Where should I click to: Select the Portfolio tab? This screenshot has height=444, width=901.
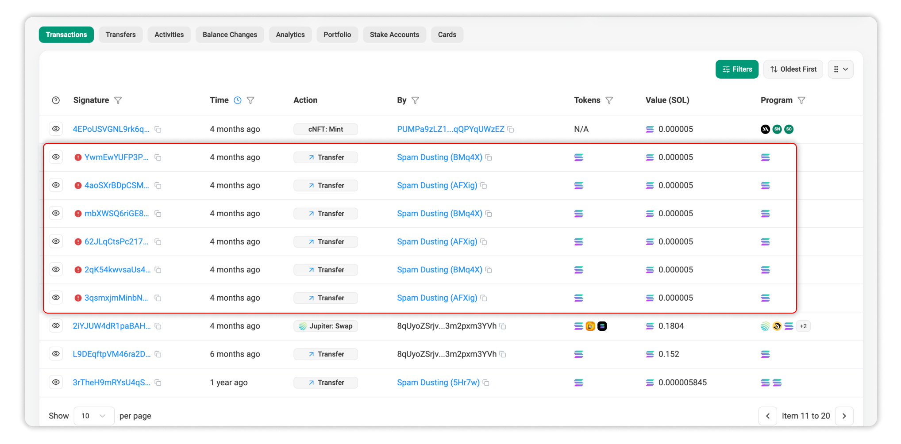(x=337, y=34)
